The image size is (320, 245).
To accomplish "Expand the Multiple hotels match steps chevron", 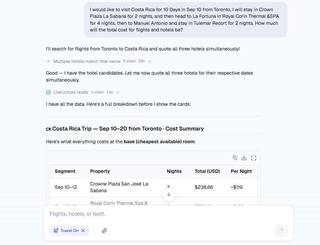I will (x=150, y=61).
